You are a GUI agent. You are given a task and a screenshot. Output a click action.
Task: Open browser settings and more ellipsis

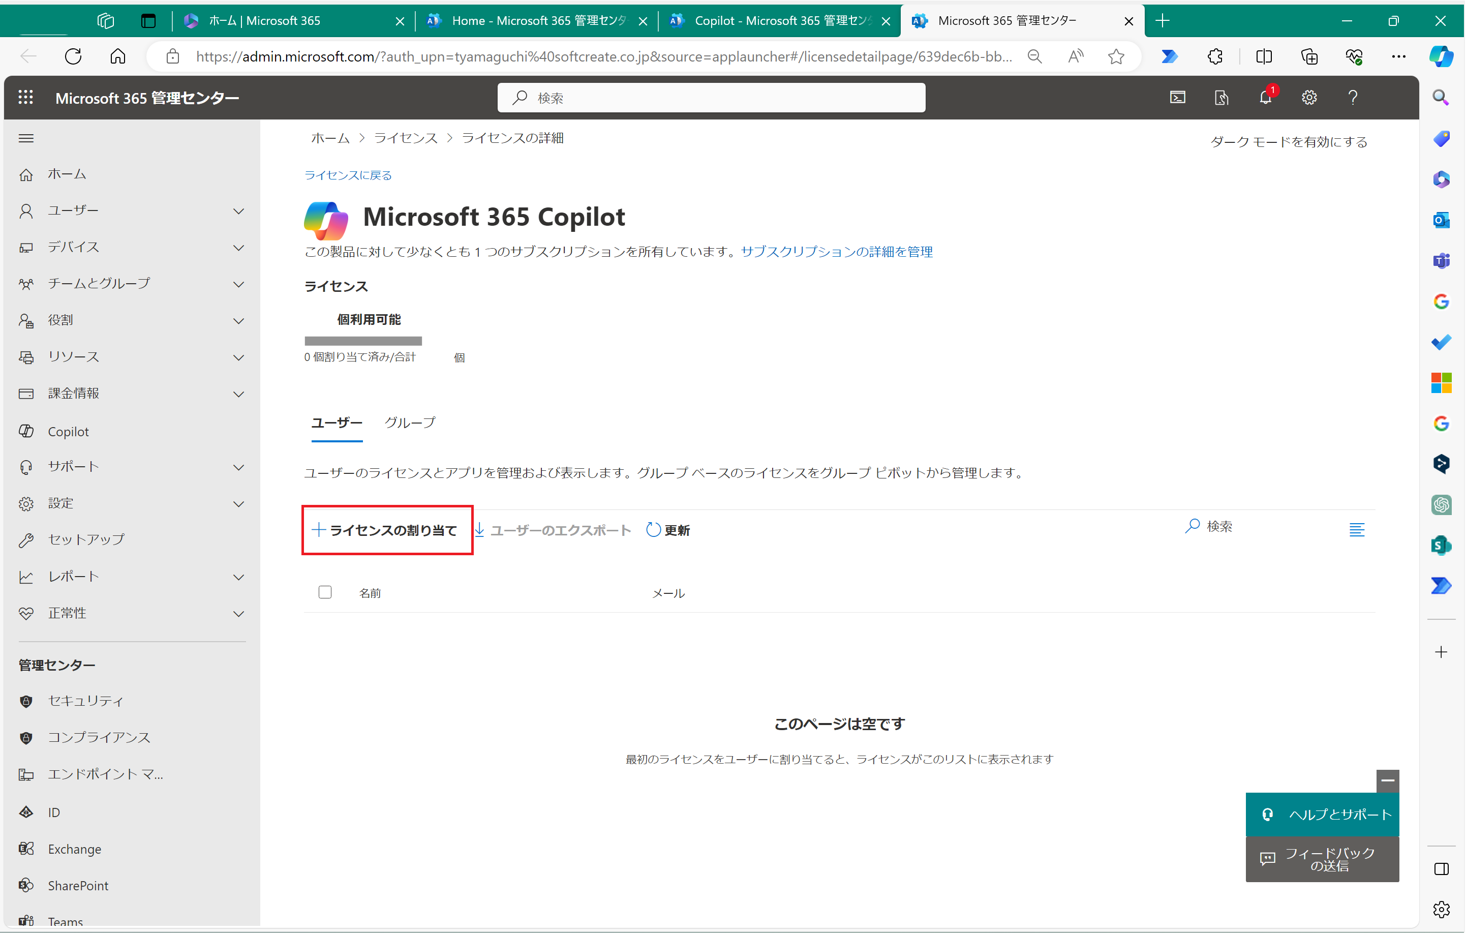(1398, 56)
